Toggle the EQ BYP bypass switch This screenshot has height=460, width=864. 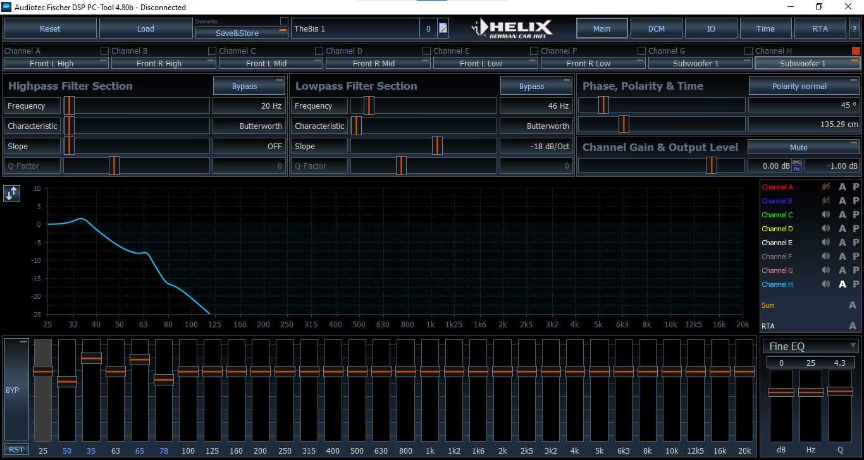coord(16,389)
